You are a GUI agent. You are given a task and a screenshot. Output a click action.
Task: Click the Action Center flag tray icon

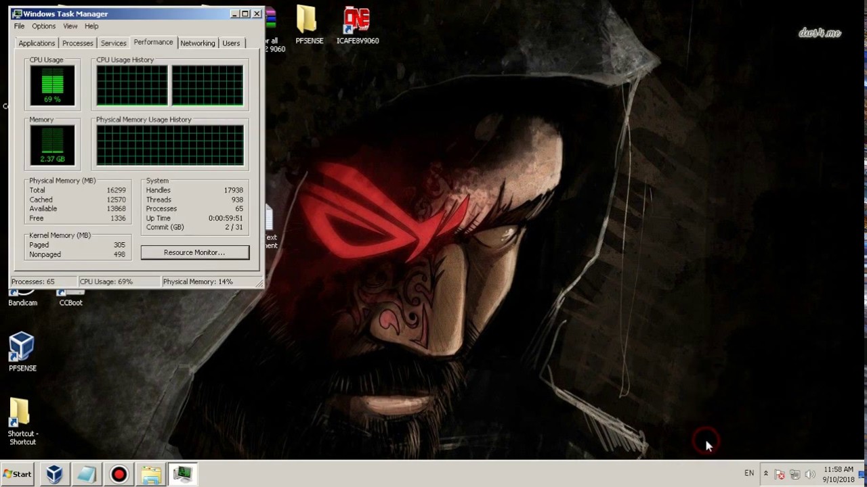780,475
